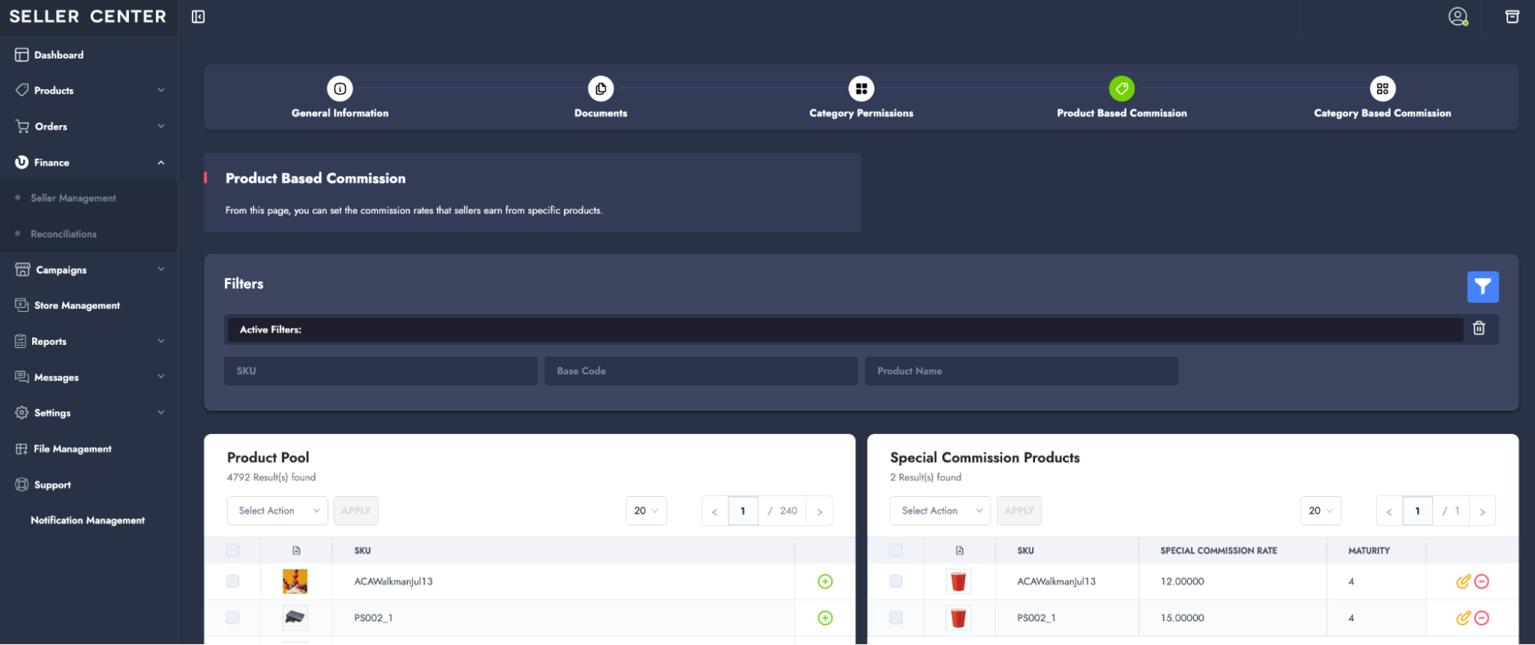This screenshot has height=645, width=1535.
Task: Expand the Products sidebar menu
Action: click(89, 91)
